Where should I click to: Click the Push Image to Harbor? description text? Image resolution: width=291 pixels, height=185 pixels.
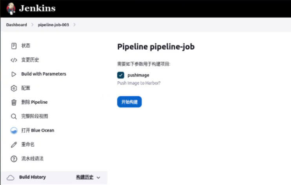(x=138, y=83)
